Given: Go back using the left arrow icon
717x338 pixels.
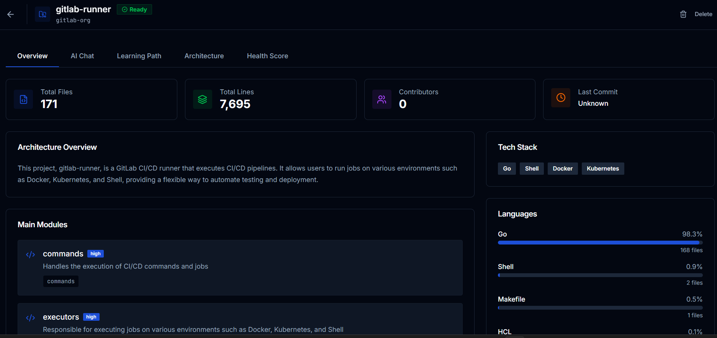Looking at the screenshot, I should coord(11,15).
